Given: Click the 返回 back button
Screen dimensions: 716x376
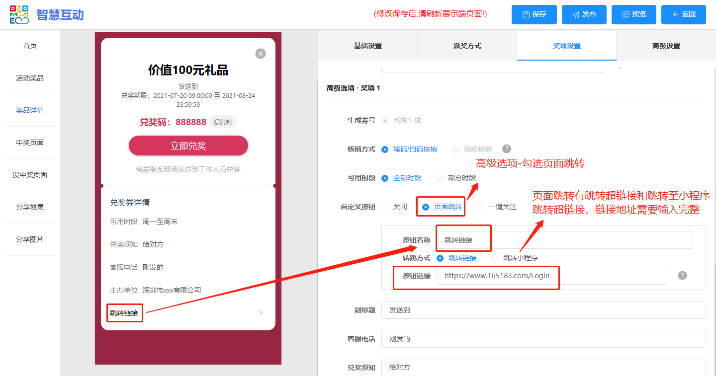Looking at the screenshot, I should coord(683,14).
